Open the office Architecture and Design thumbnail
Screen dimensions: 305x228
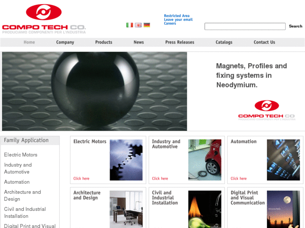(x=126, y=209)
